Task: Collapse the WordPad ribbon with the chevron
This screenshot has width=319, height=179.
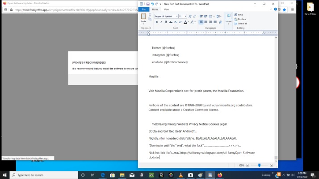Action: coord(271,9)
